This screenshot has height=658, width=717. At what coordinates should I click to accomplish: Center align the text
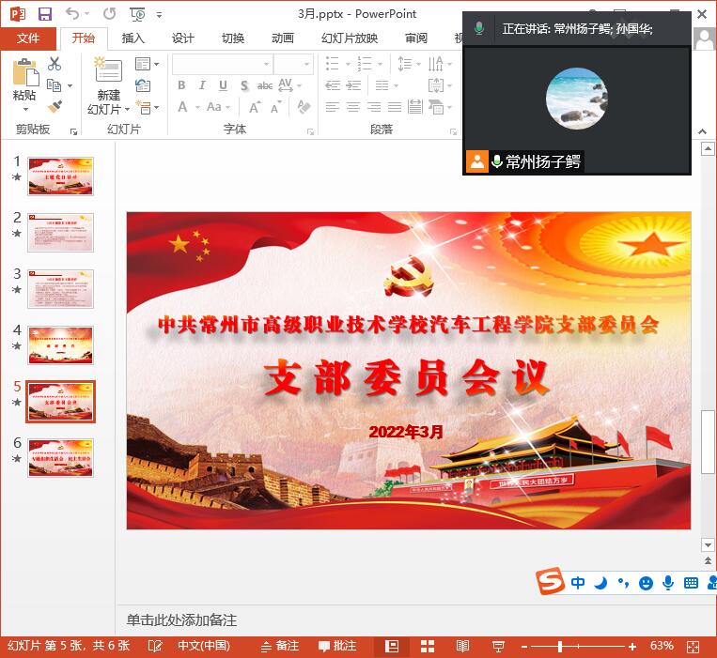click(353, 107)
